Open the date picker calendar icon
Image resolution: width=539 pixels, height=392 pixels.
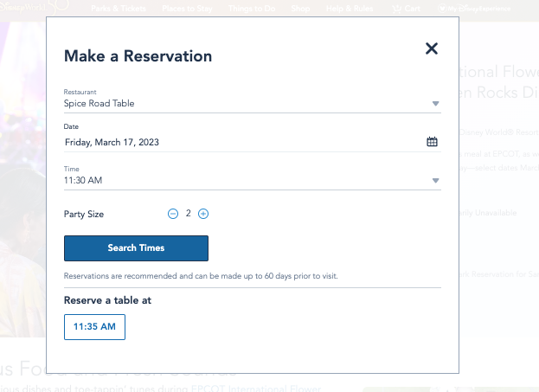(x=432, y=142)
